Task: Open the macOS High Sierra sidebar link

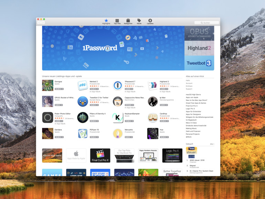Action: pyautogui.click(x=193, y=95)
